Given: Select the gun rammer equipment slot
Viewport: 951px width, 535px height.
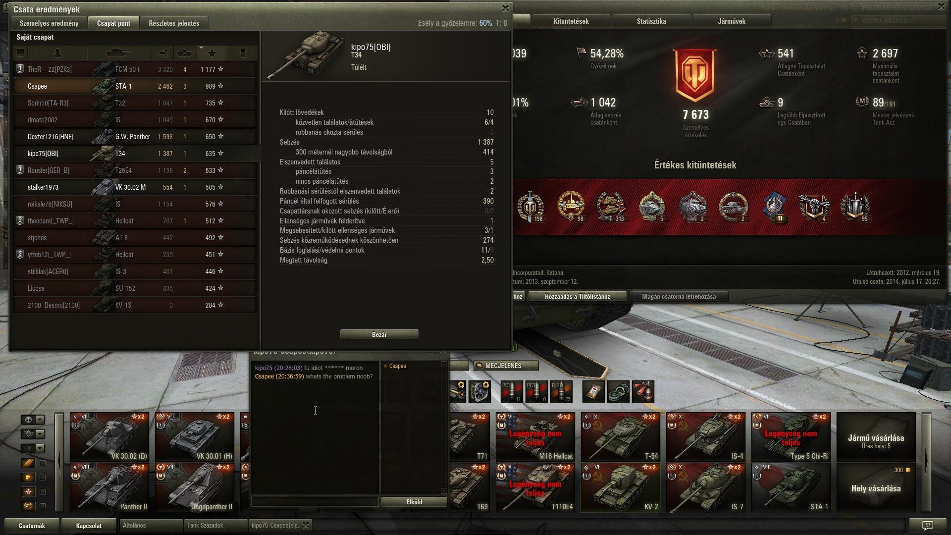Looking at the screenshot, I should [x=459, y=391].
